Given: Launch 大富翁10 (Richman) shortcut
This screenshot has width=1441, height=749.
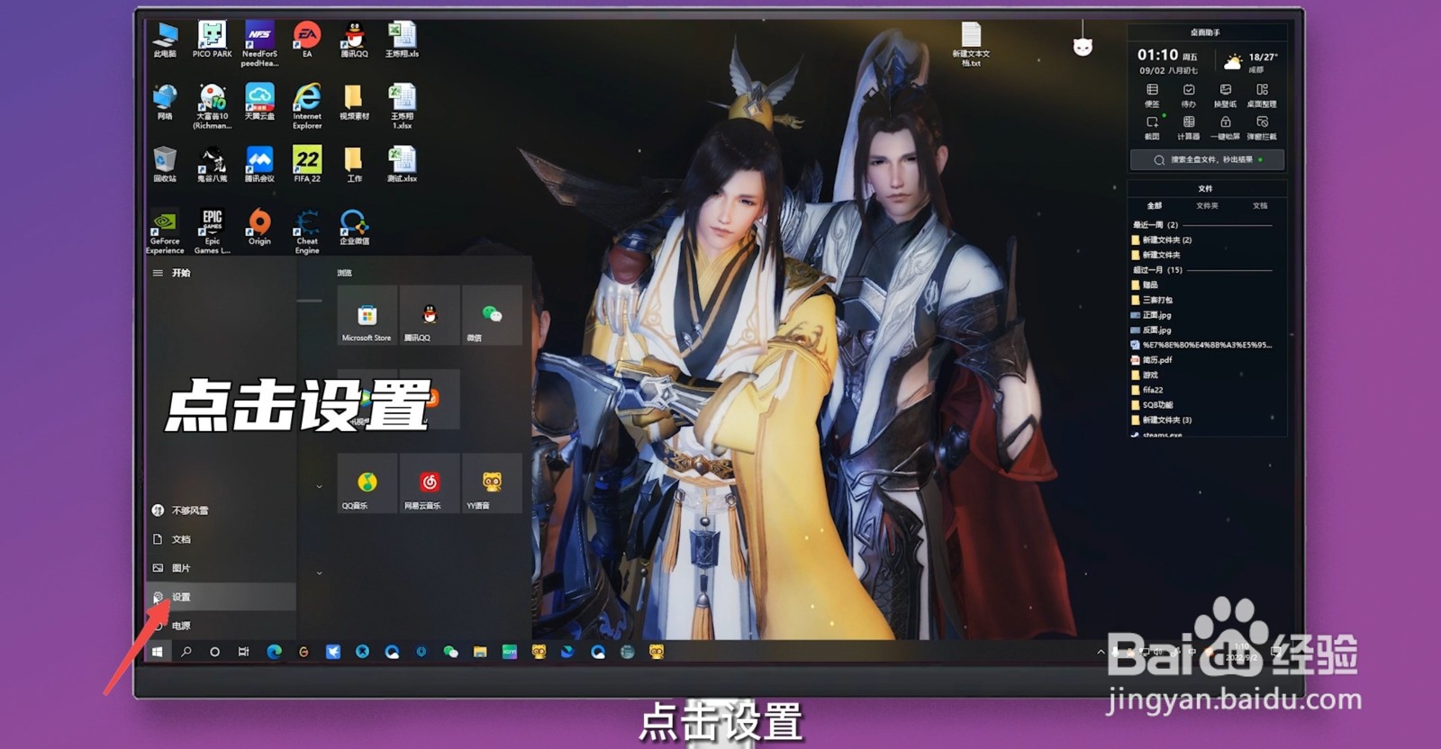Looking at the screenshot, I should (x=212, y=106).
